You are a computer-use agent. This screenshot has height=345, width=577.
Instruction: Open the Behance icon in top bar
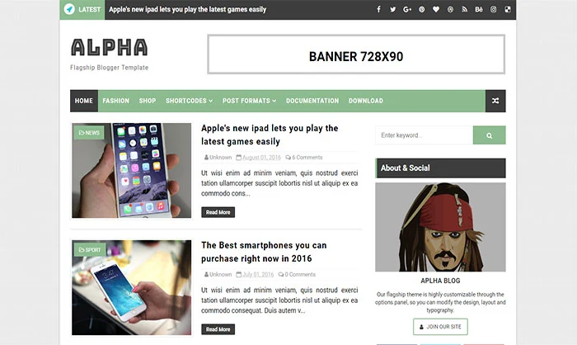click(479, 9)
